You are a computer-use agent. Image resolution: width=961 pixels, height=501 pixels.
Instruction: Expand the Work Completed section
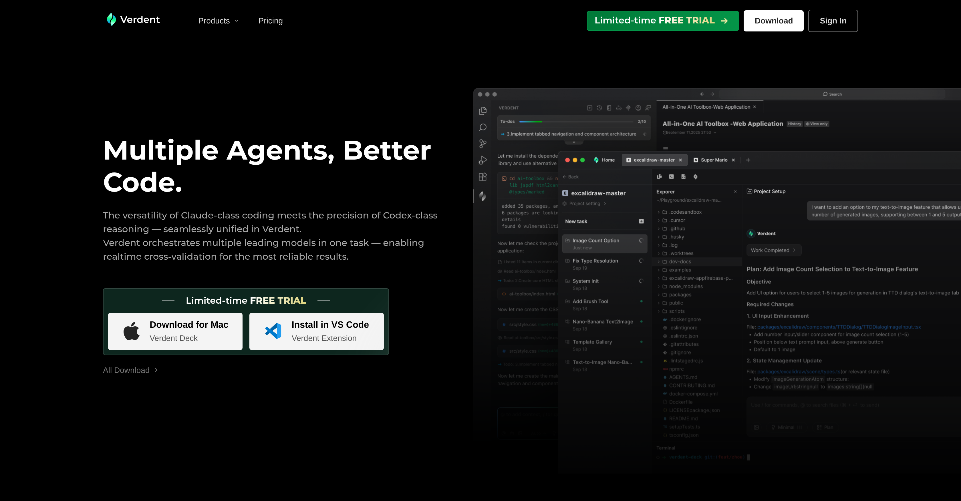coord(774,250)
